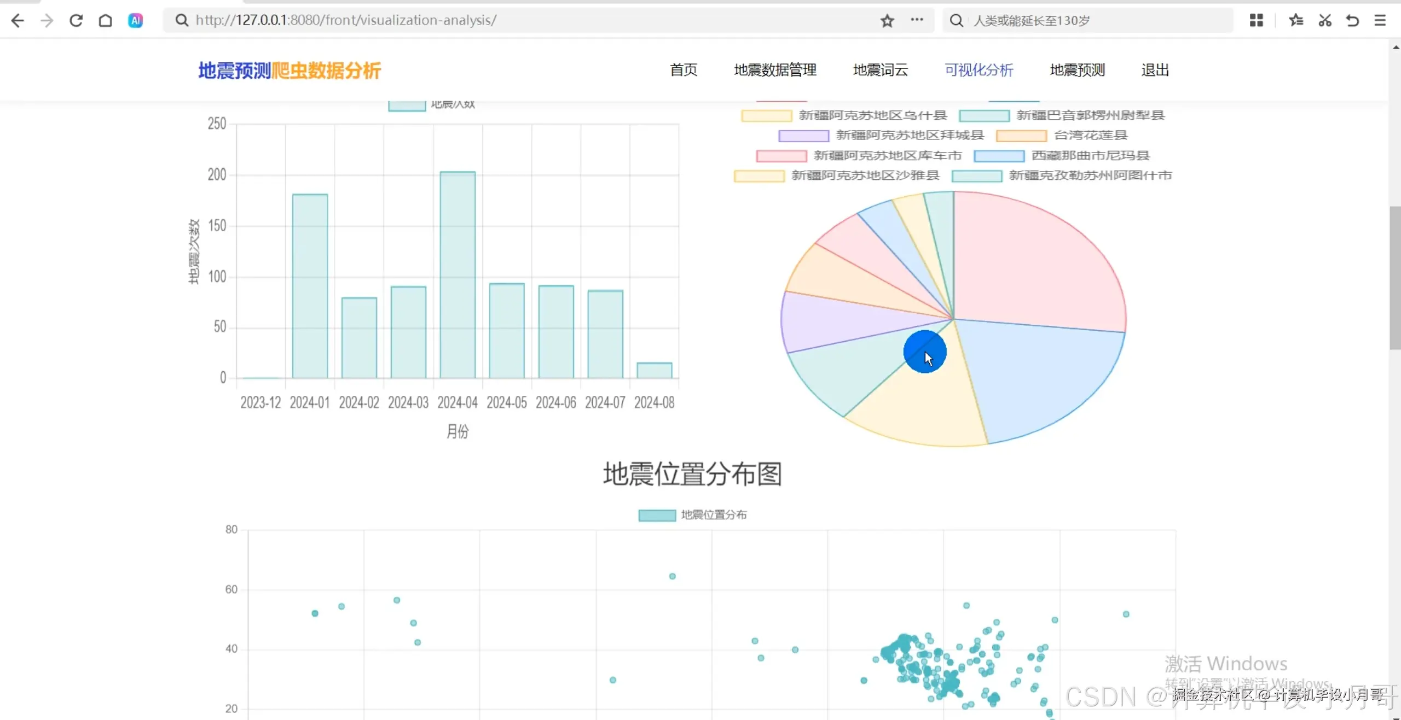Click the 2024-04 bar in chart
Viewport: 1401px width, 720px height.
pos(458,275)
